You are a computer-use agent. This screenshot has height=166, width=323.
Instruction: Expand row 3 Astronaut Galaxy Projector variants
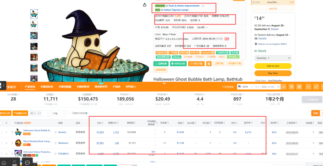(x=12, y=154)
